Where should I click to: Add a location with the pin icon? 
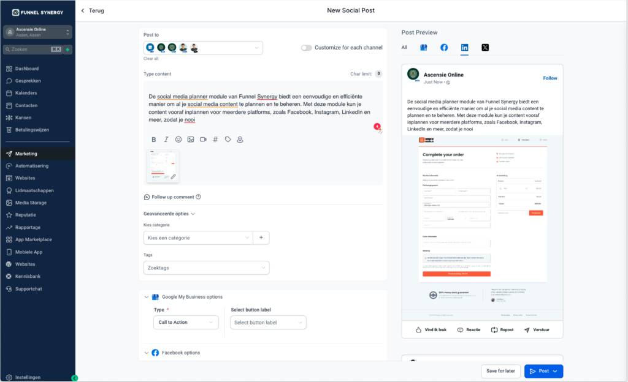[240, 140]
